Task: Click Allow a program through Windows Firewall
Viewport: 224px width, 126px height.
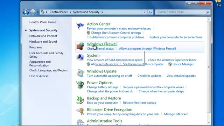Action: [147, 49]
